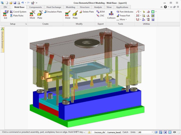Switch to the Structure tab
The height and width of the screenshot is (135, 181).
tap(84, 7)
